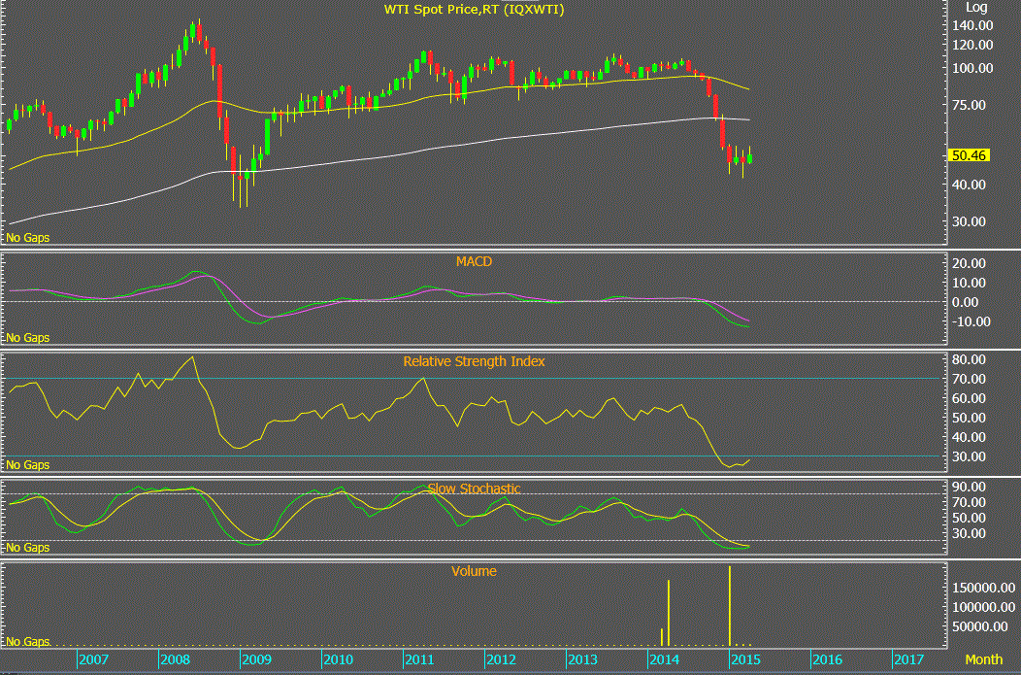Click the RSI 30.00 oversold level value
This screenshot has width=1021, height=675.
[970, 456]
